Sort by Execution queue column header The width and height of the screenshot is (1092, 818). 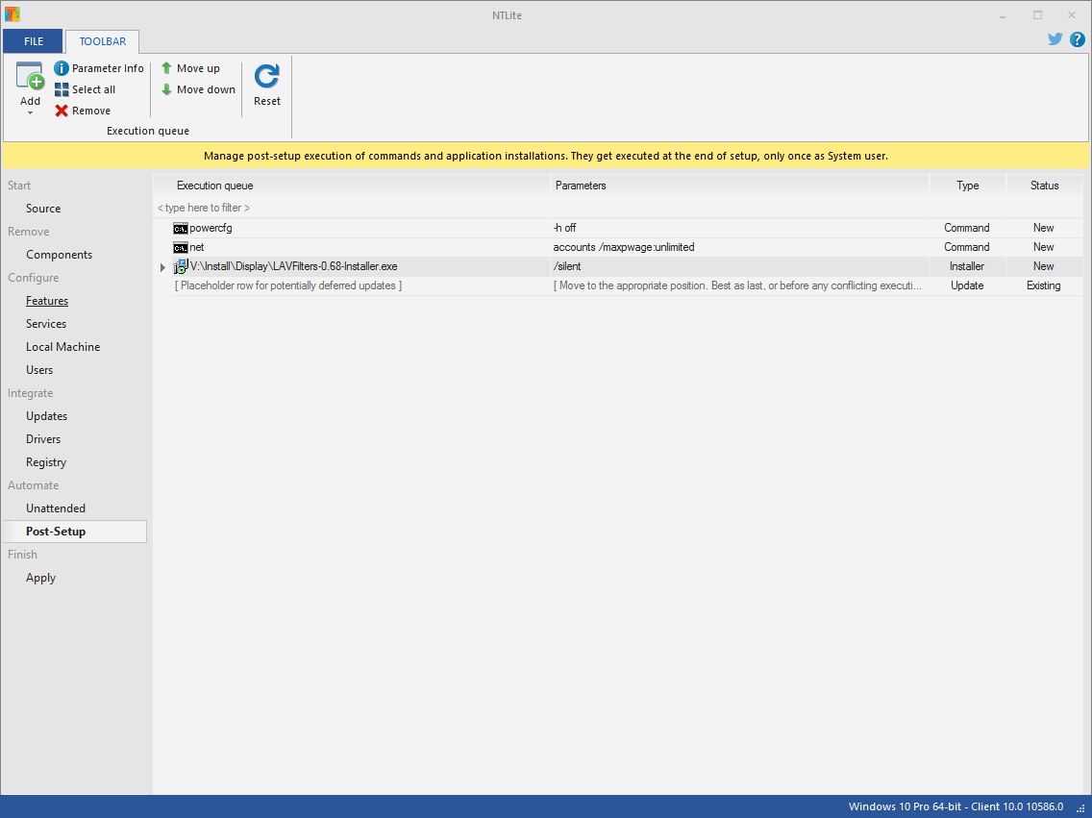coord(351,186)
